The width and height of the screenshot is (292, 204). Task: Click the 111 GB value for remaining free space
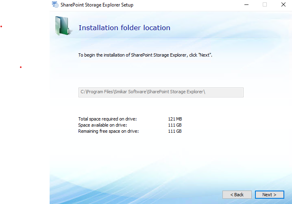coord(175,131)
